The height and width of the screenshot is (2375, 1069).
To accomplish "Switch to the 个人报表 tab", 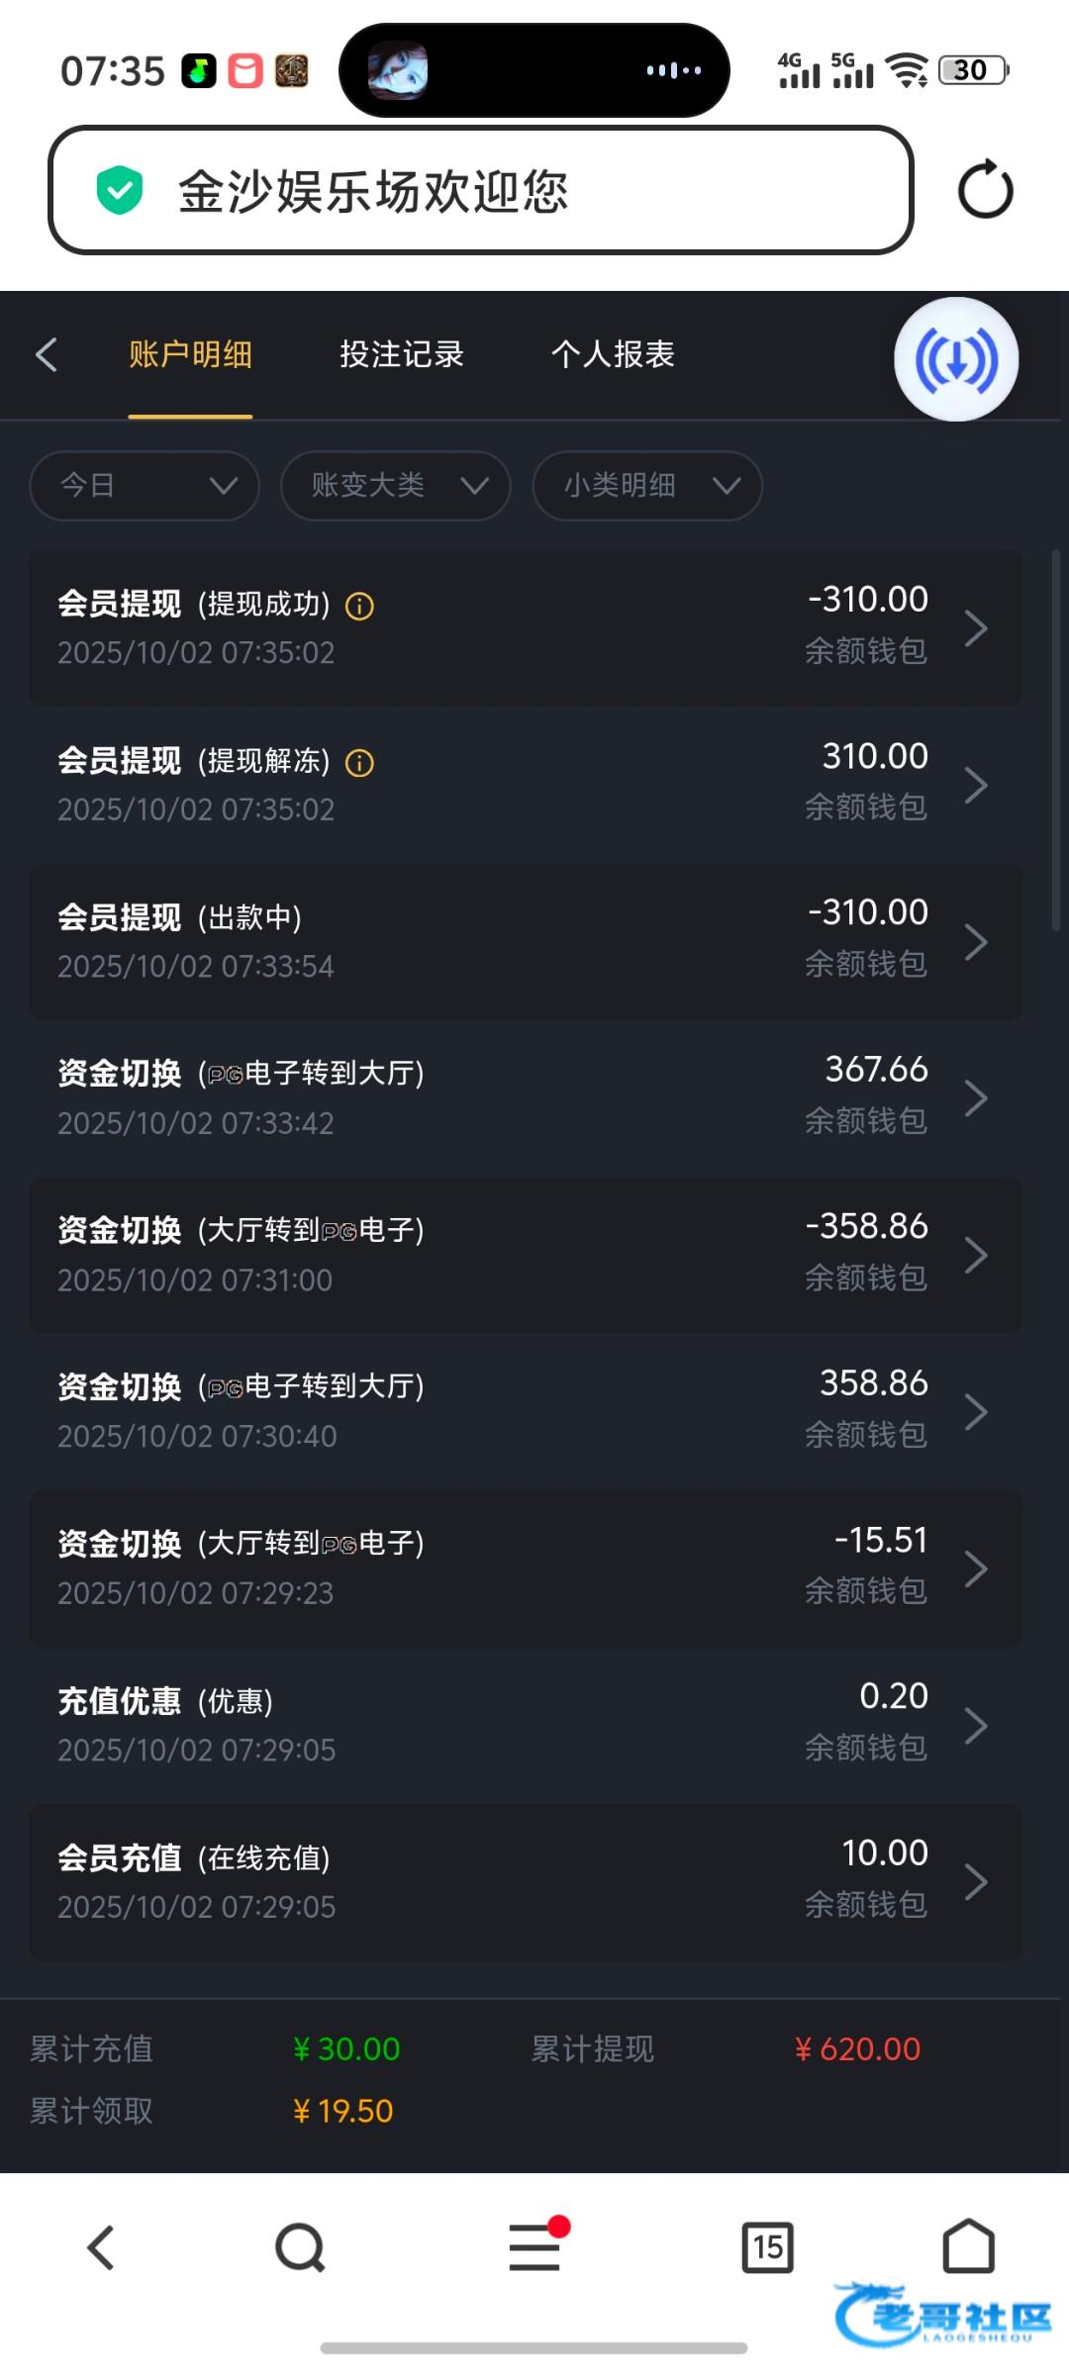I will 613,354.
